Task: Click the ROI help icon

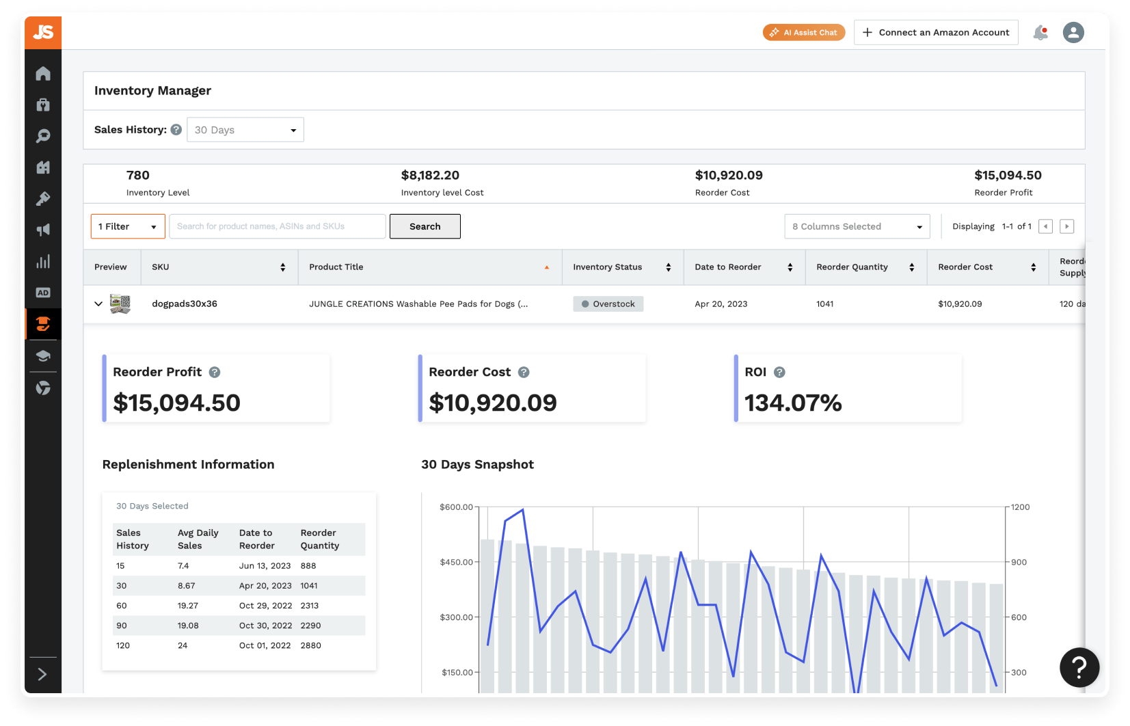Action: pyautogui.click(x=779, y=372)
